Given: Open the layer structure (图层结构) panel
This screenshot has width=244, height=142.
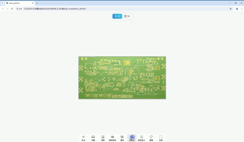Looking at the screenshot, I should tap(112, 138).
